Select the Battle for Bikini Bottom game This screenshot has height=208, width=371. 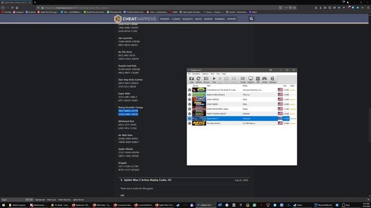(242, 95)
